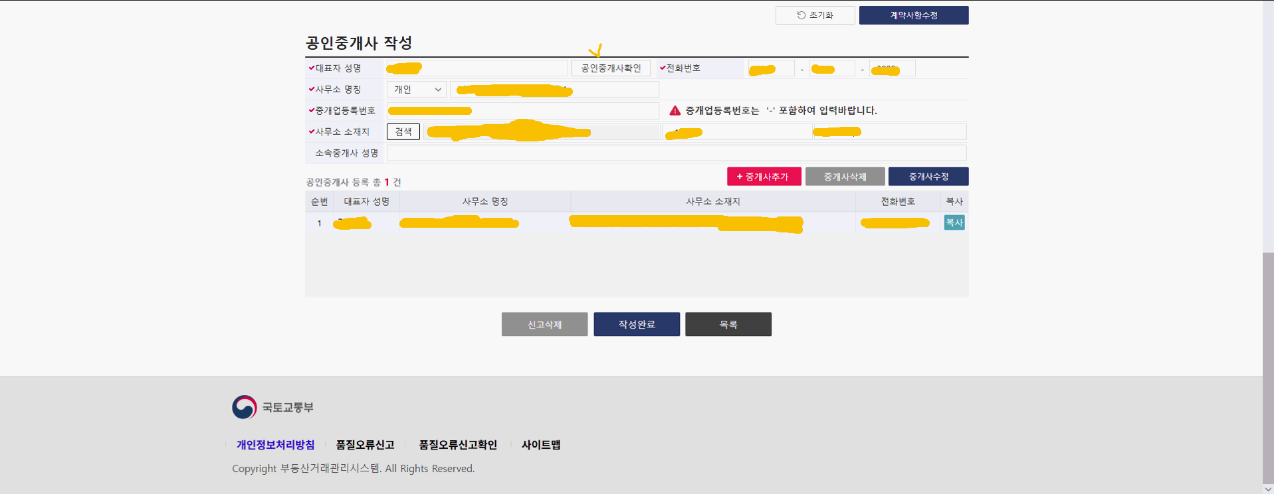Click the middle 전화번호 input box
The height and width of the screenshot is (494, 1274).
pos(831,68)
